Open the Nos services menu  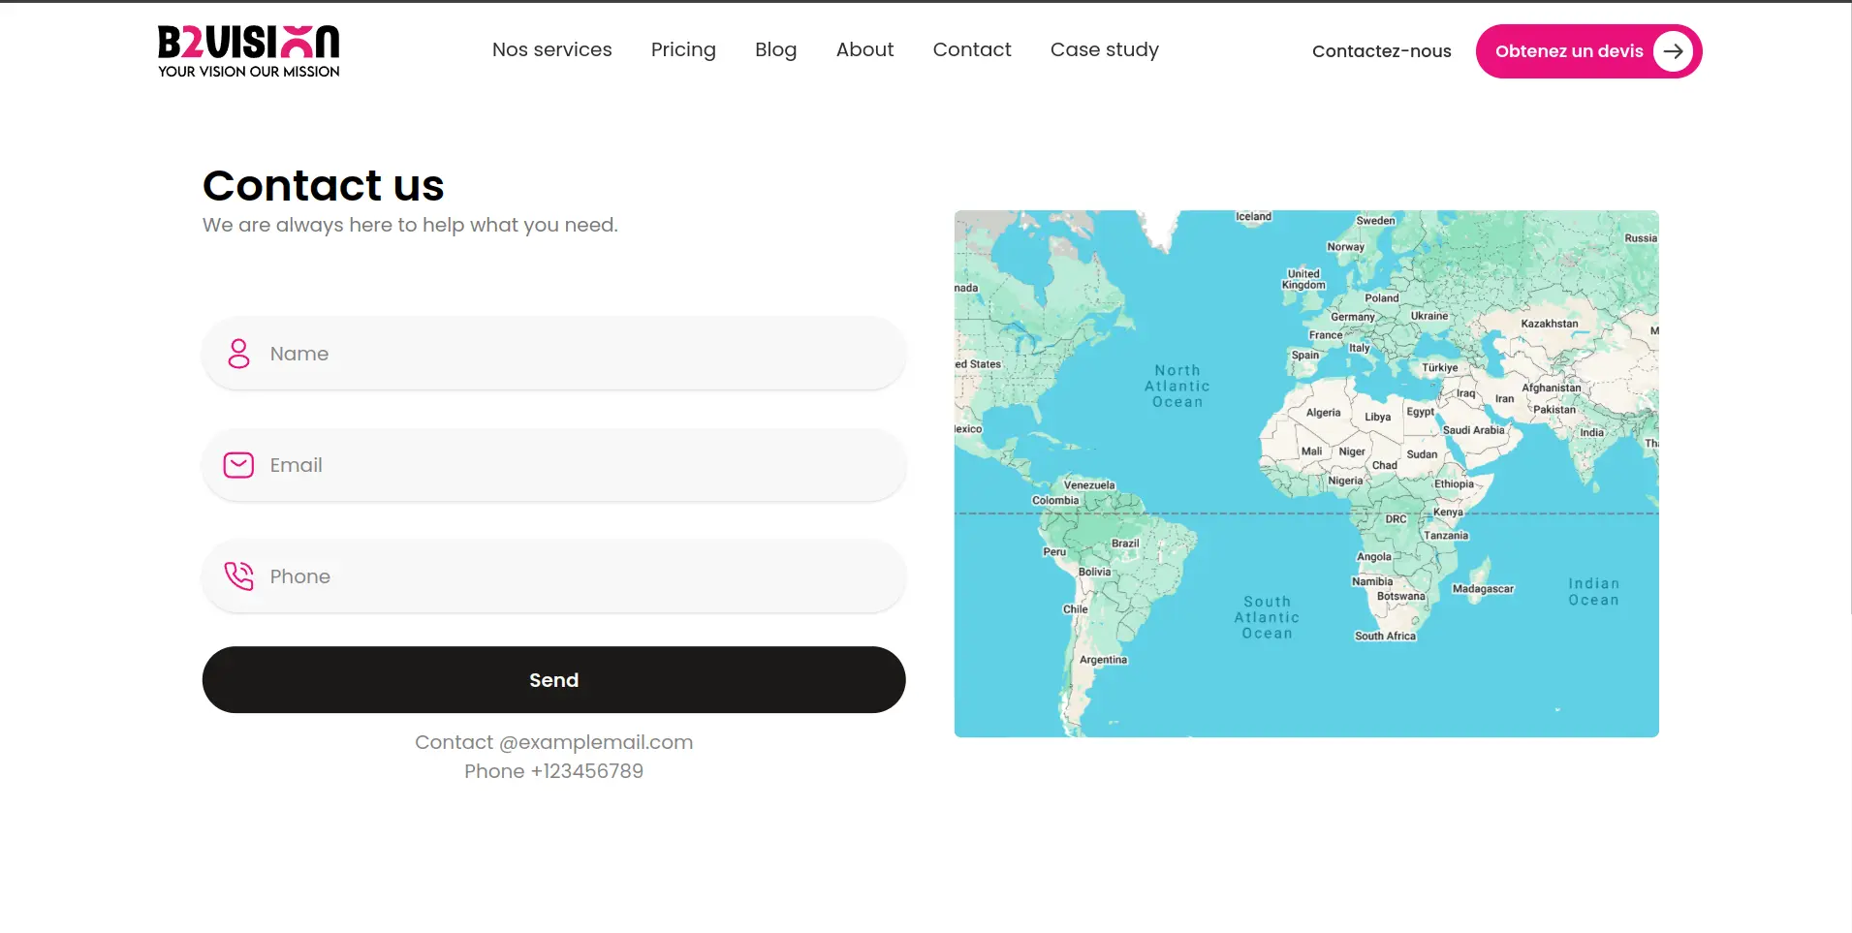[x=551, y=49]
